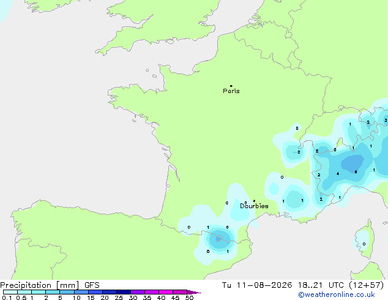Click the 10 mm legend color swatch
This screenshot has width=388, height=300.
click(81, 292)
